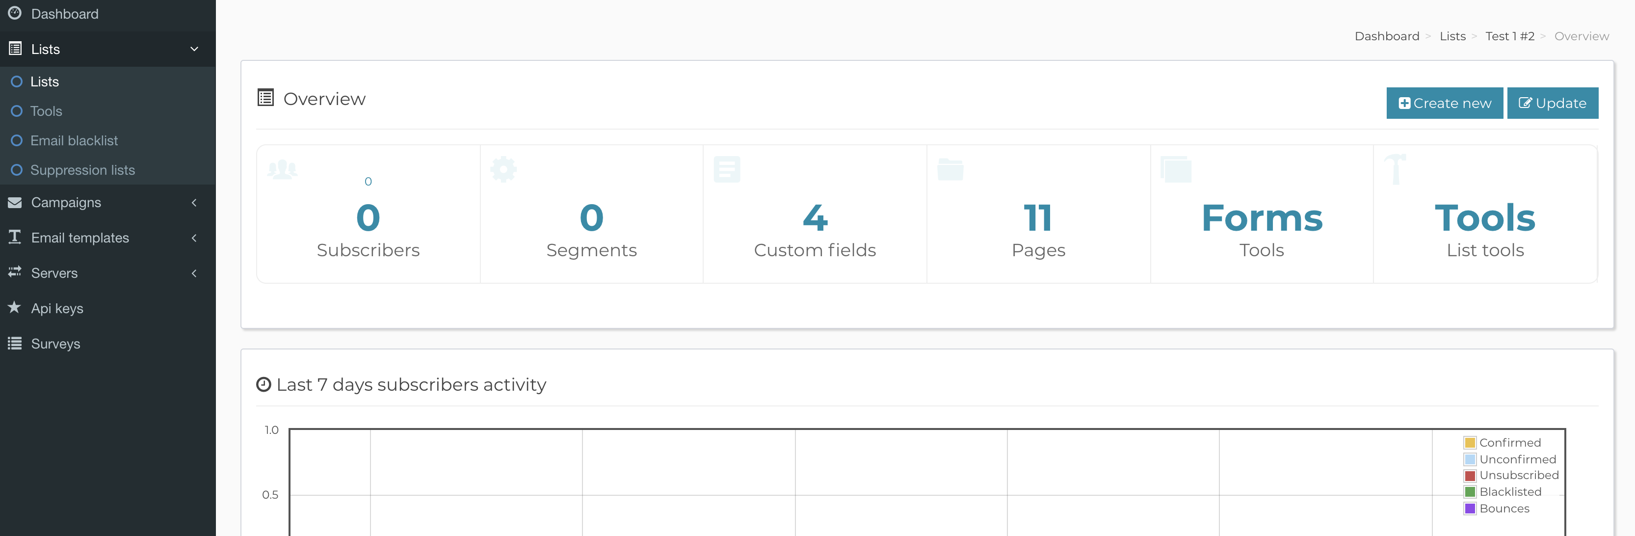
Task: Open the 4 Custom fields card
Action: click(x=815, y=214)
